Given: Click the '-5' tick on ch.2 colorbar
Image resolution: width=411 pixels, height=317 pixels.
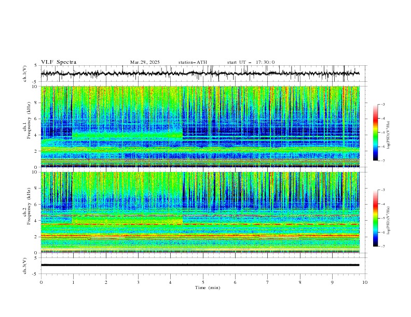Looking at the screenshot, I should (383, 218).
